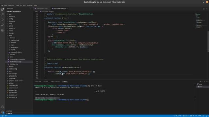
Task: Open the Explorer view in activity bar
Action: coord(3,9)
